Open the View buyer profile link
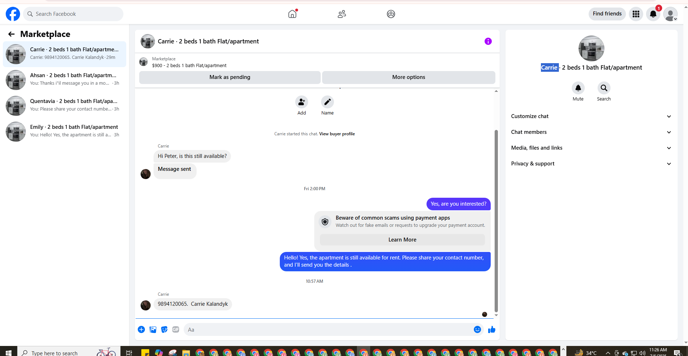The height and width of the screenshot is (356, 688). (x=337, y=134)
